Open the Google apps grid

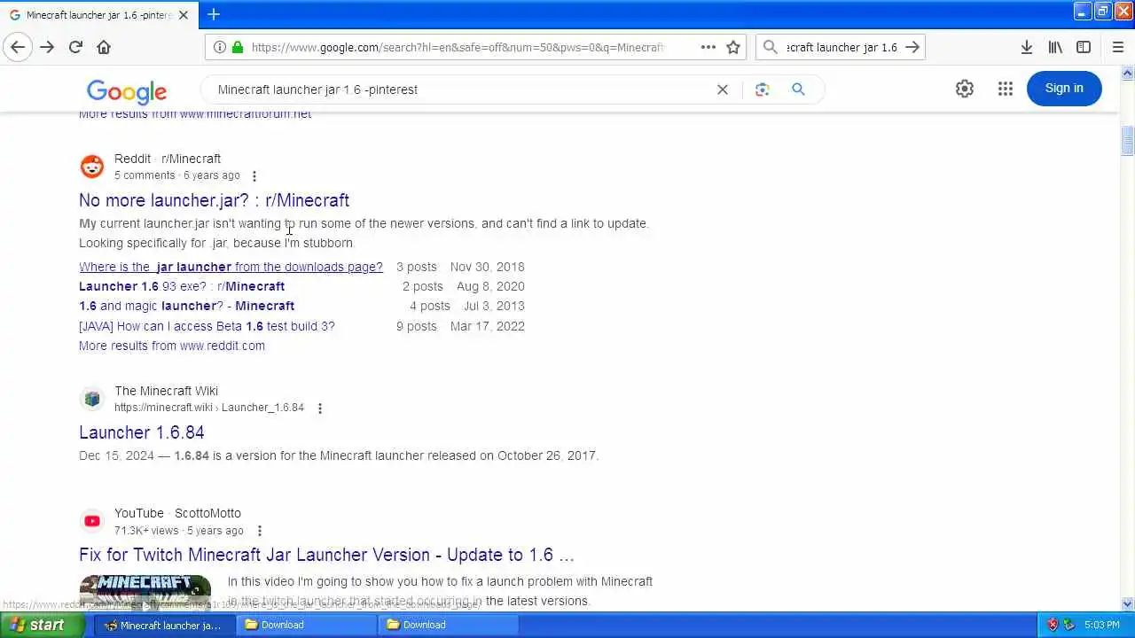click(1005, 89)
